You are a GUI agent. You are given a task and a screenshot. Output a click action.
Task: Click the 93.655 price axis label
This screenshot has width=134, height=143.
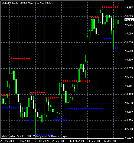click(x=129, y=68)
